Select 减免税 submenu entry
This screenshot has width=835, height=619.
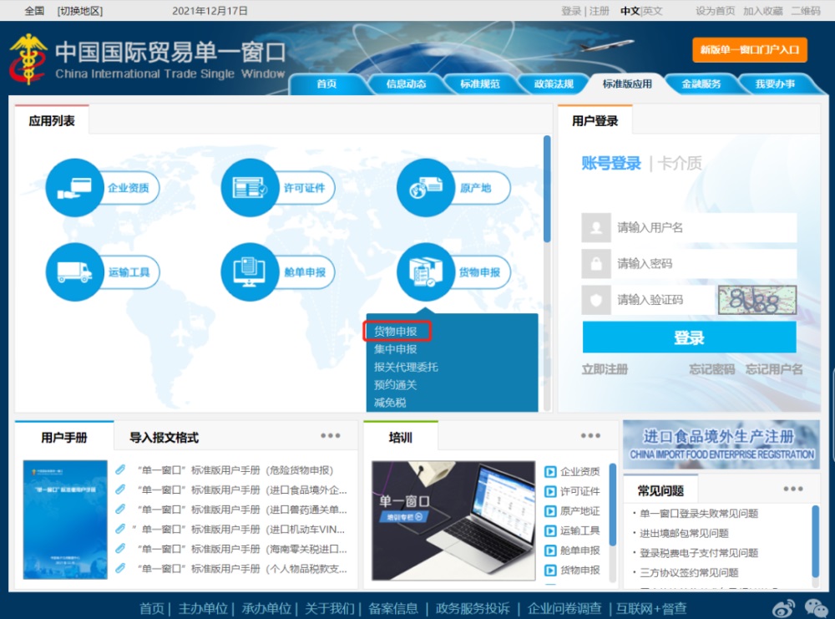point(390,403)
